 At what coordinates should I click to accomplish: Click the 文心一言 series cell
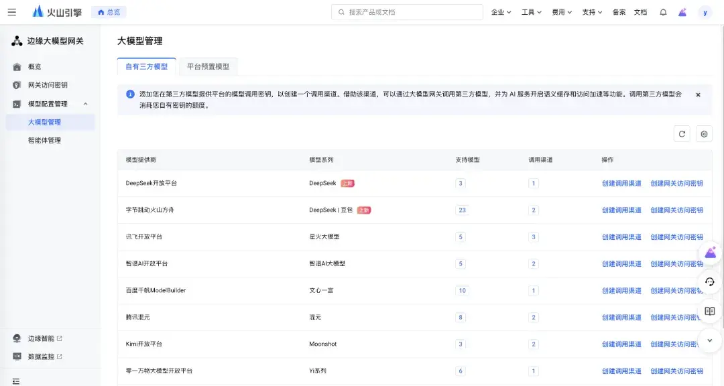point(321,290)
